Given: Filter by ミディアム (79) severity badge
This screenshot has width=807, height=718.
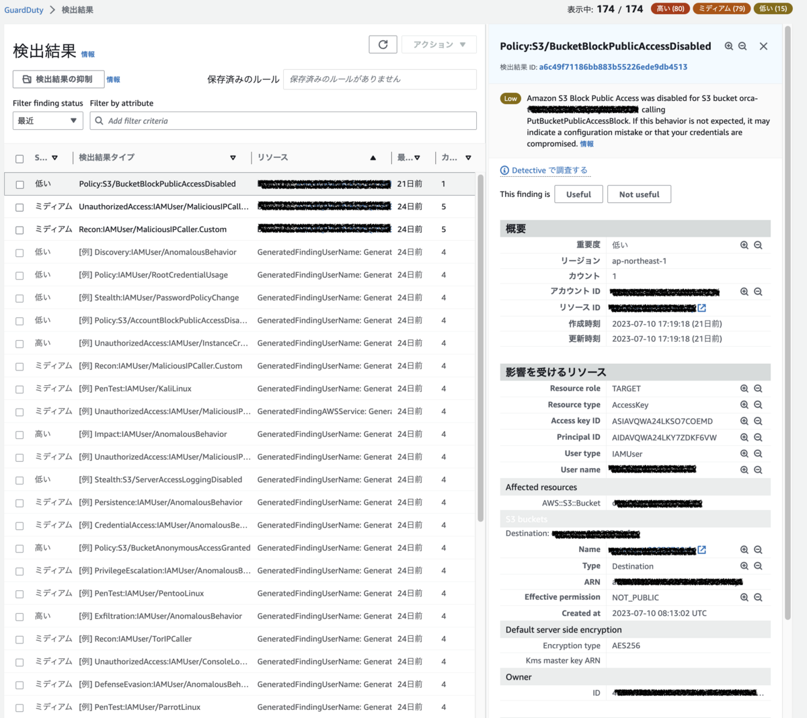Looking at the screenshot, I should (x=722, y=9).
